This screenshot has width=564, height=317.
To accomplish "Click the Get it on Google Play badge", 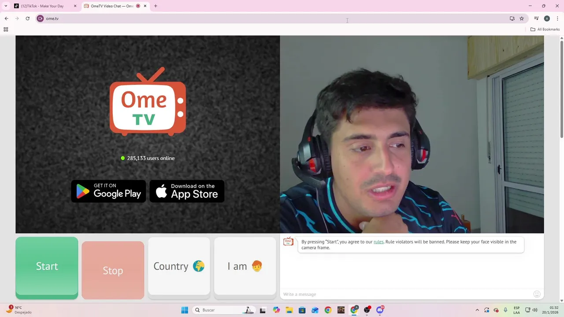I will [x=108, y=191].
